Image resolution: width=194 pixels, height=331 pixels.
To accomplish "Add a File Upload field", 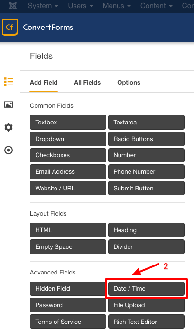I will coord(147,305).
